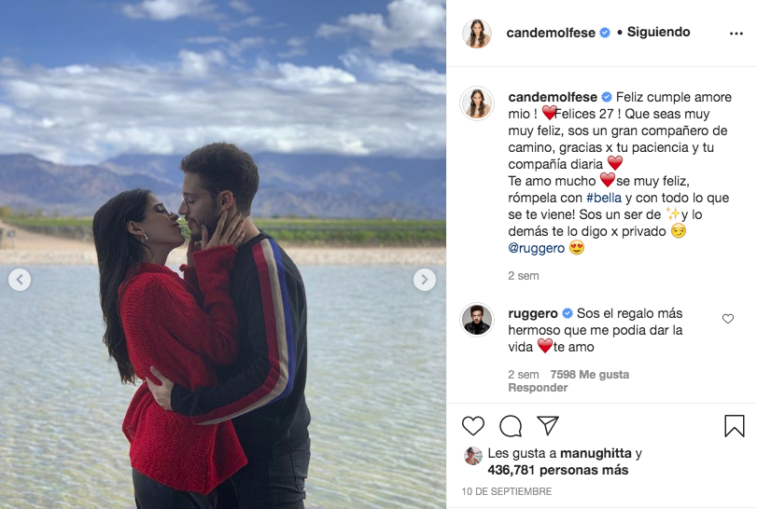Toggle the Siguiendo following status
Image resolution: width=757 pixels, height=509 pixels.
(x=658, y=32)
